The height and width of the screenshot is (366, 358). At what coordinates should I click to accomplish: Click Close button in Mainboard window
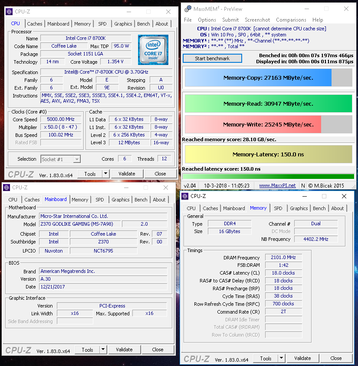pyautogui.click(x=158, y=350)
